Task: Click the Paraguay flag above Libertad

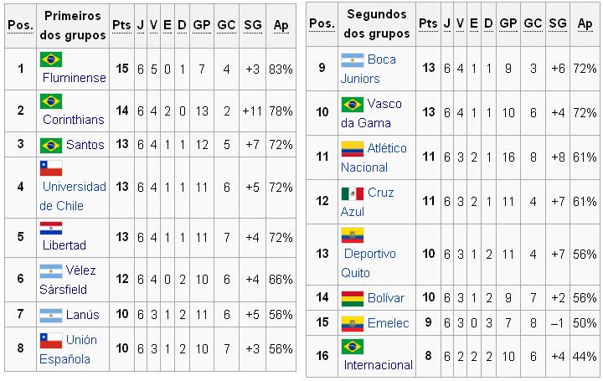Action: (x=51, y=228)
